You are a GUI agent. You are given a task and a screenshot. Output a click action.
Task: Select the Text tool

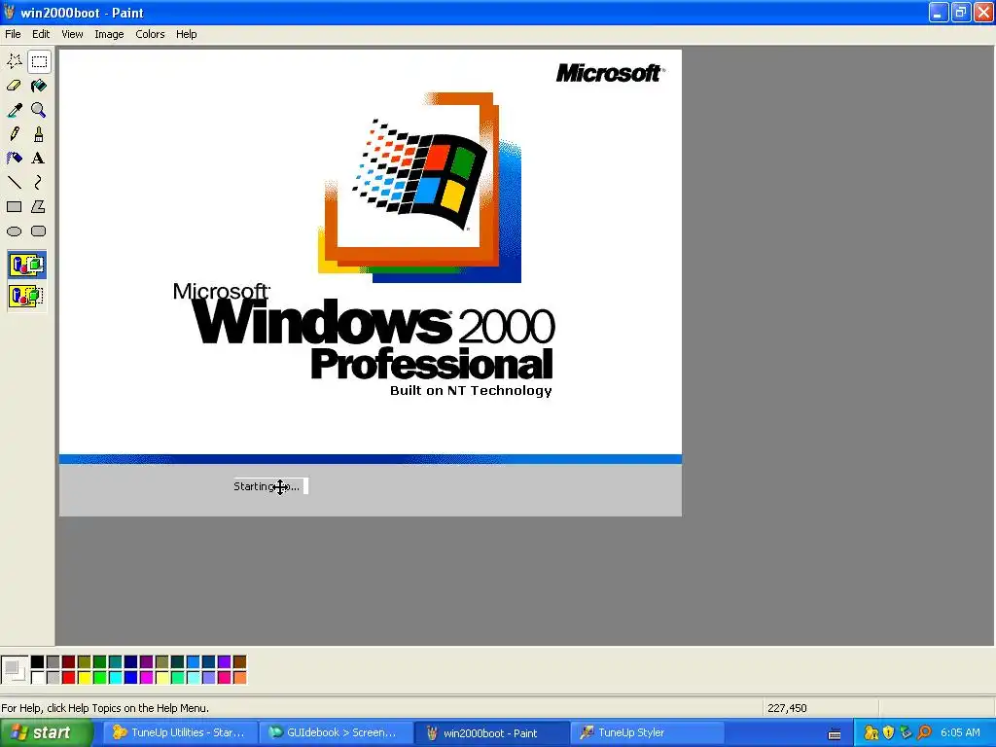[39, 159]
